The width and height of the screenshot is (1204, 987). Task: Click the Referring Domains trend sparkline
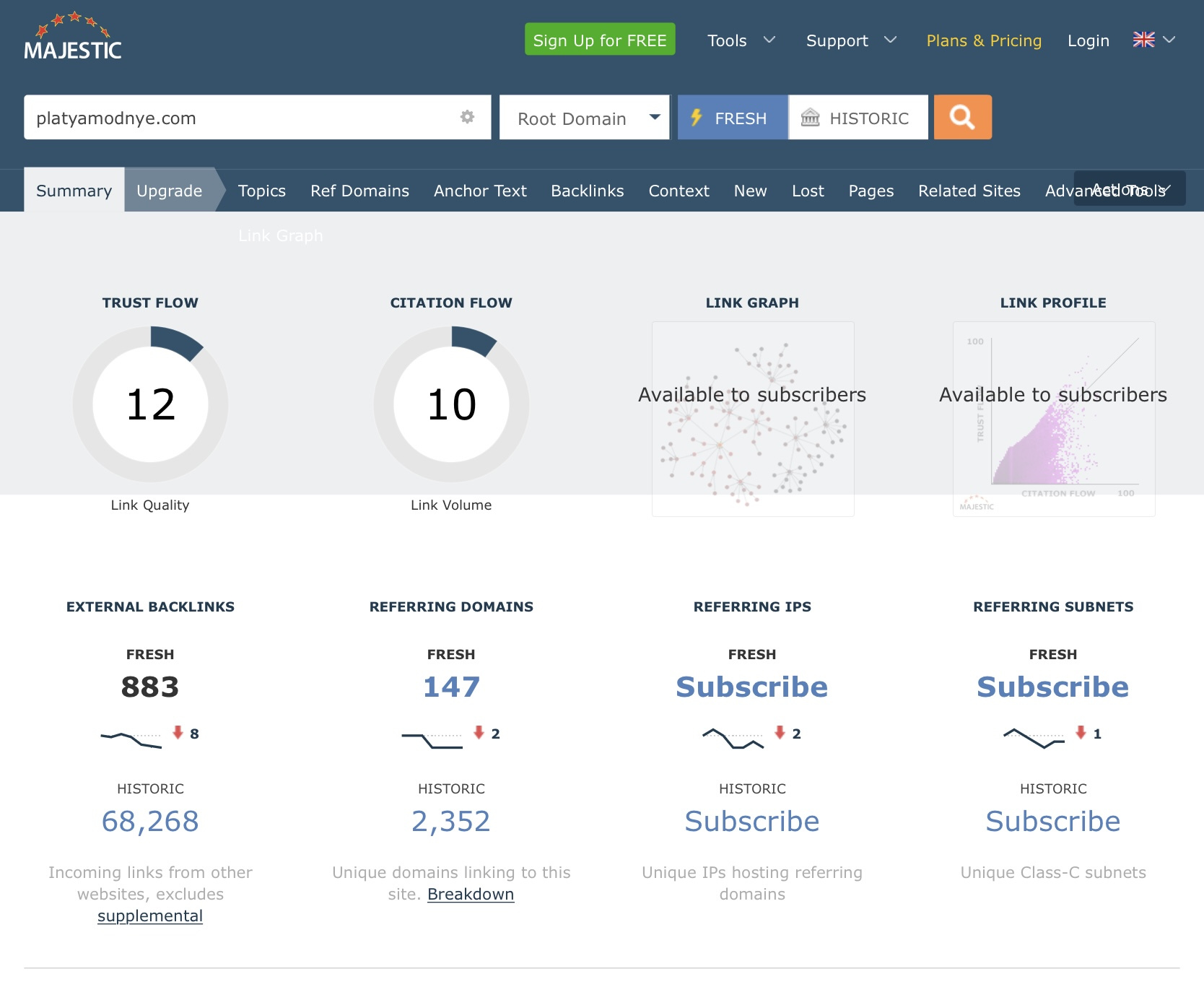432,740
